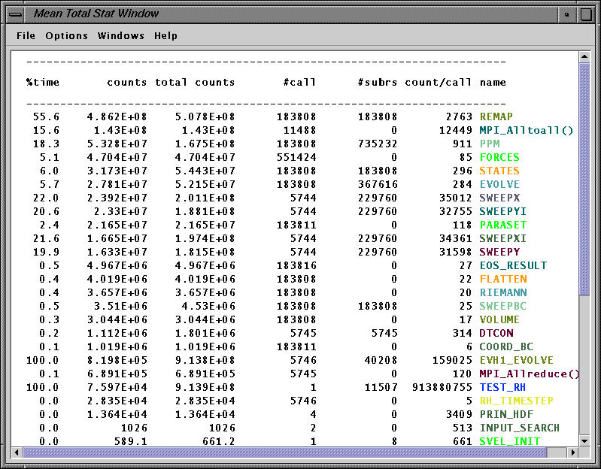This screenshot has height=469, width=601.
Task: Click total counts 9.139E+08 for TEST_RH
Action: tap(205, 387)
